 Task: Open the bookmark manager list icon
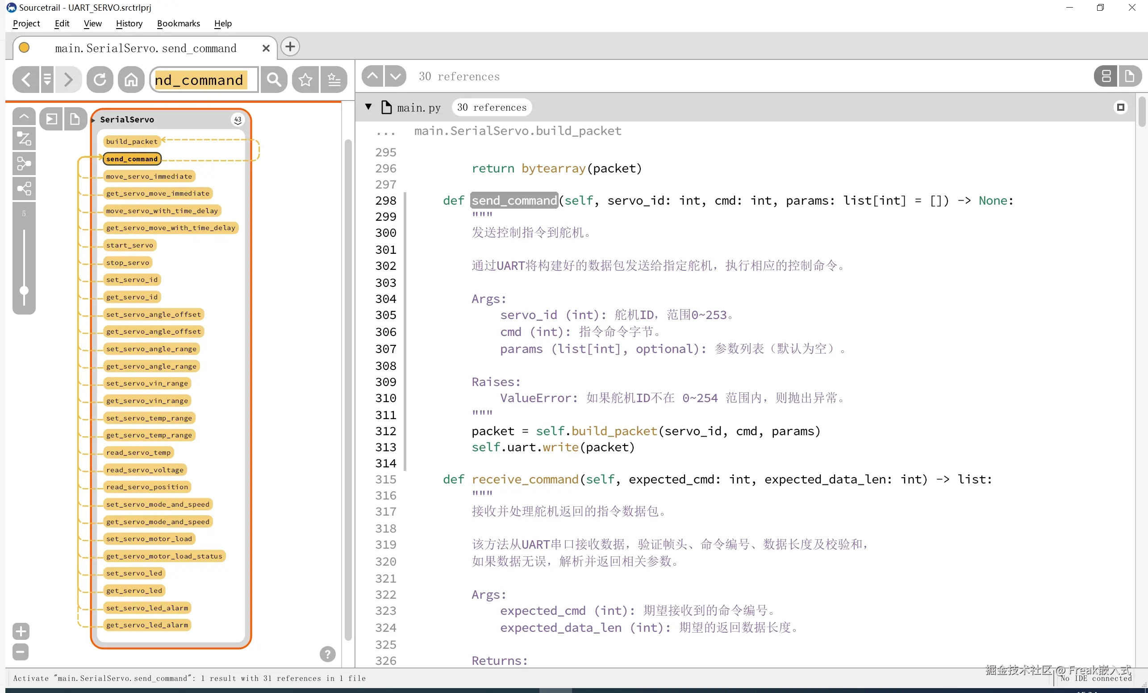[334, 80]
